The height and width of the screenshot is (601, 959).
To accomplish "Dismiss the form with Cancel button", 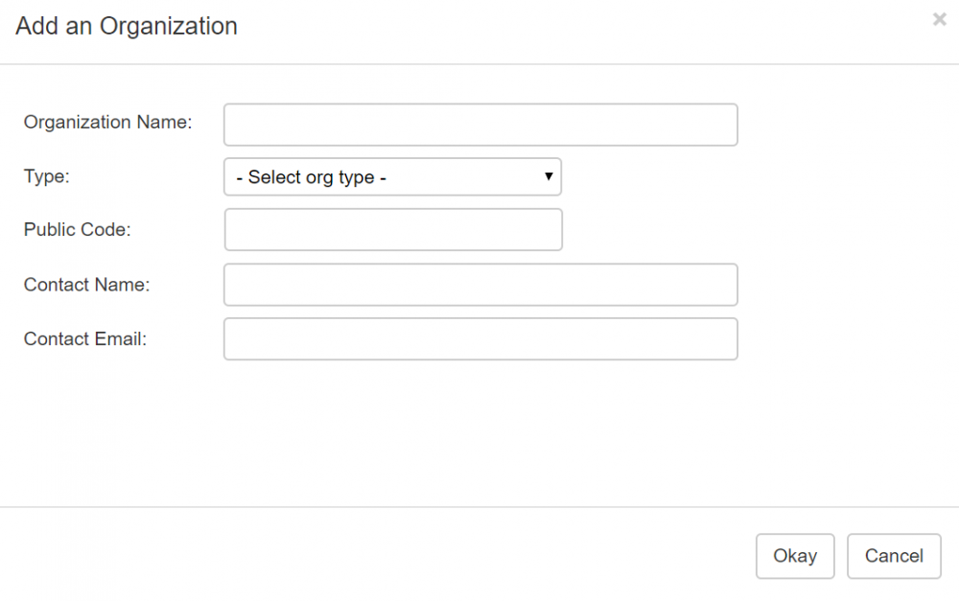I will tap(894, 556).
